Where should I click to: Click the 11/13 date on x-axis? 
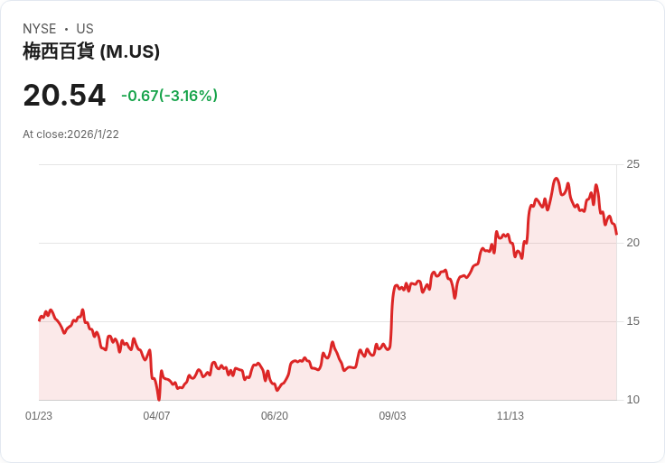pyautogui.click(x=510, y=416)
